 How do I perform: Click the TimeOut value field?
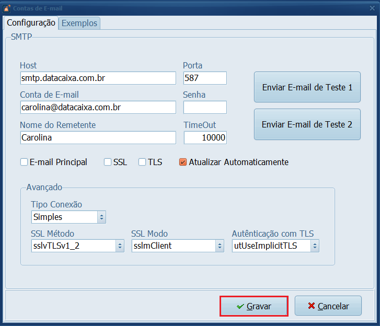point(205,138)
